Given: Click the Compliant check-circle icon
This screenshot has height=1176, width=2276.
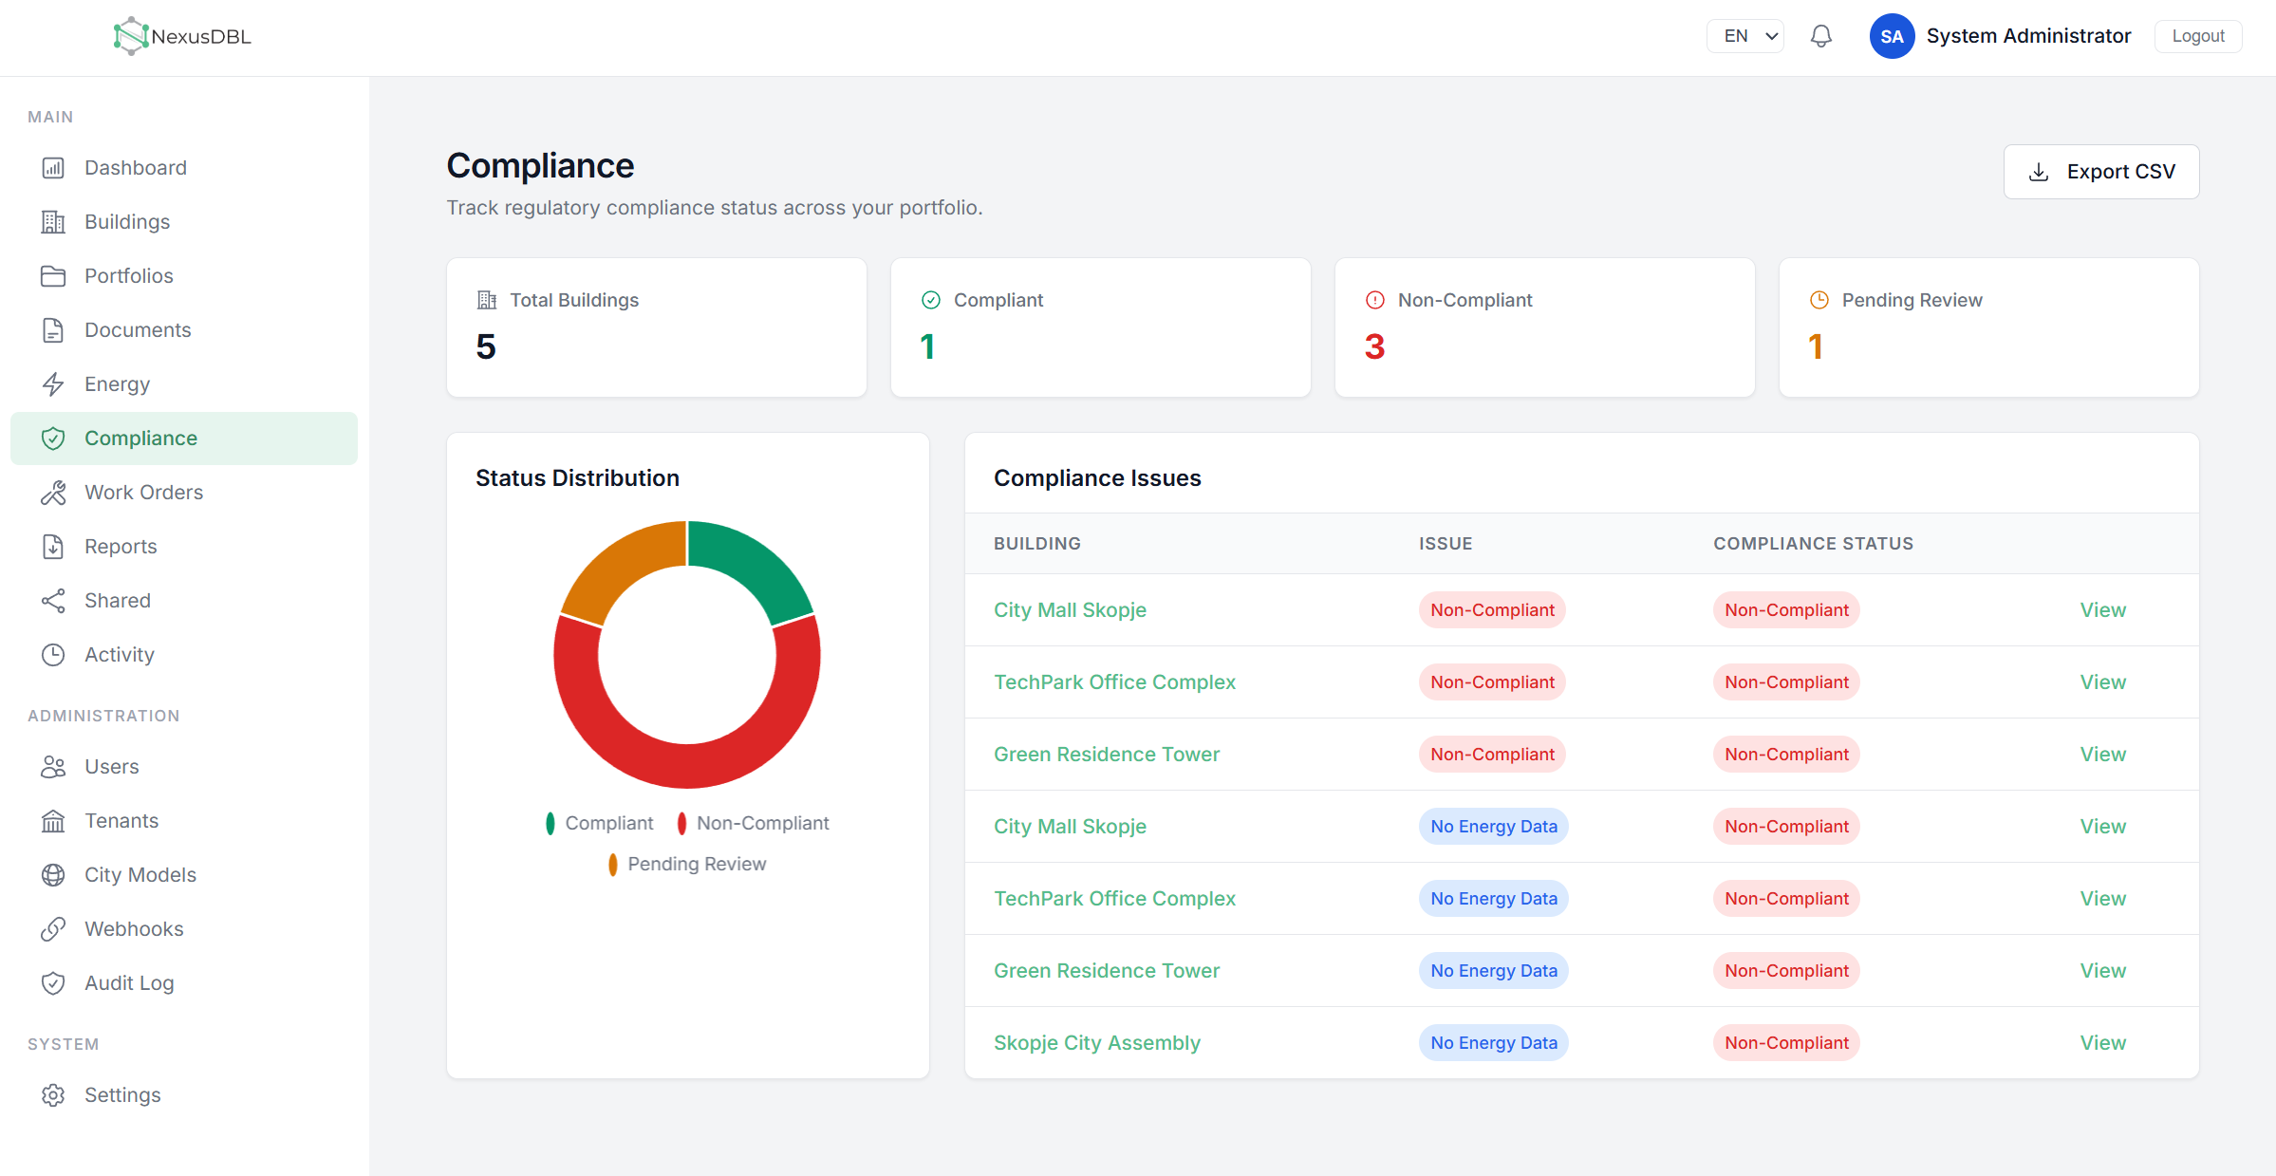Looking at the screenshot, I should pos(931,300).
